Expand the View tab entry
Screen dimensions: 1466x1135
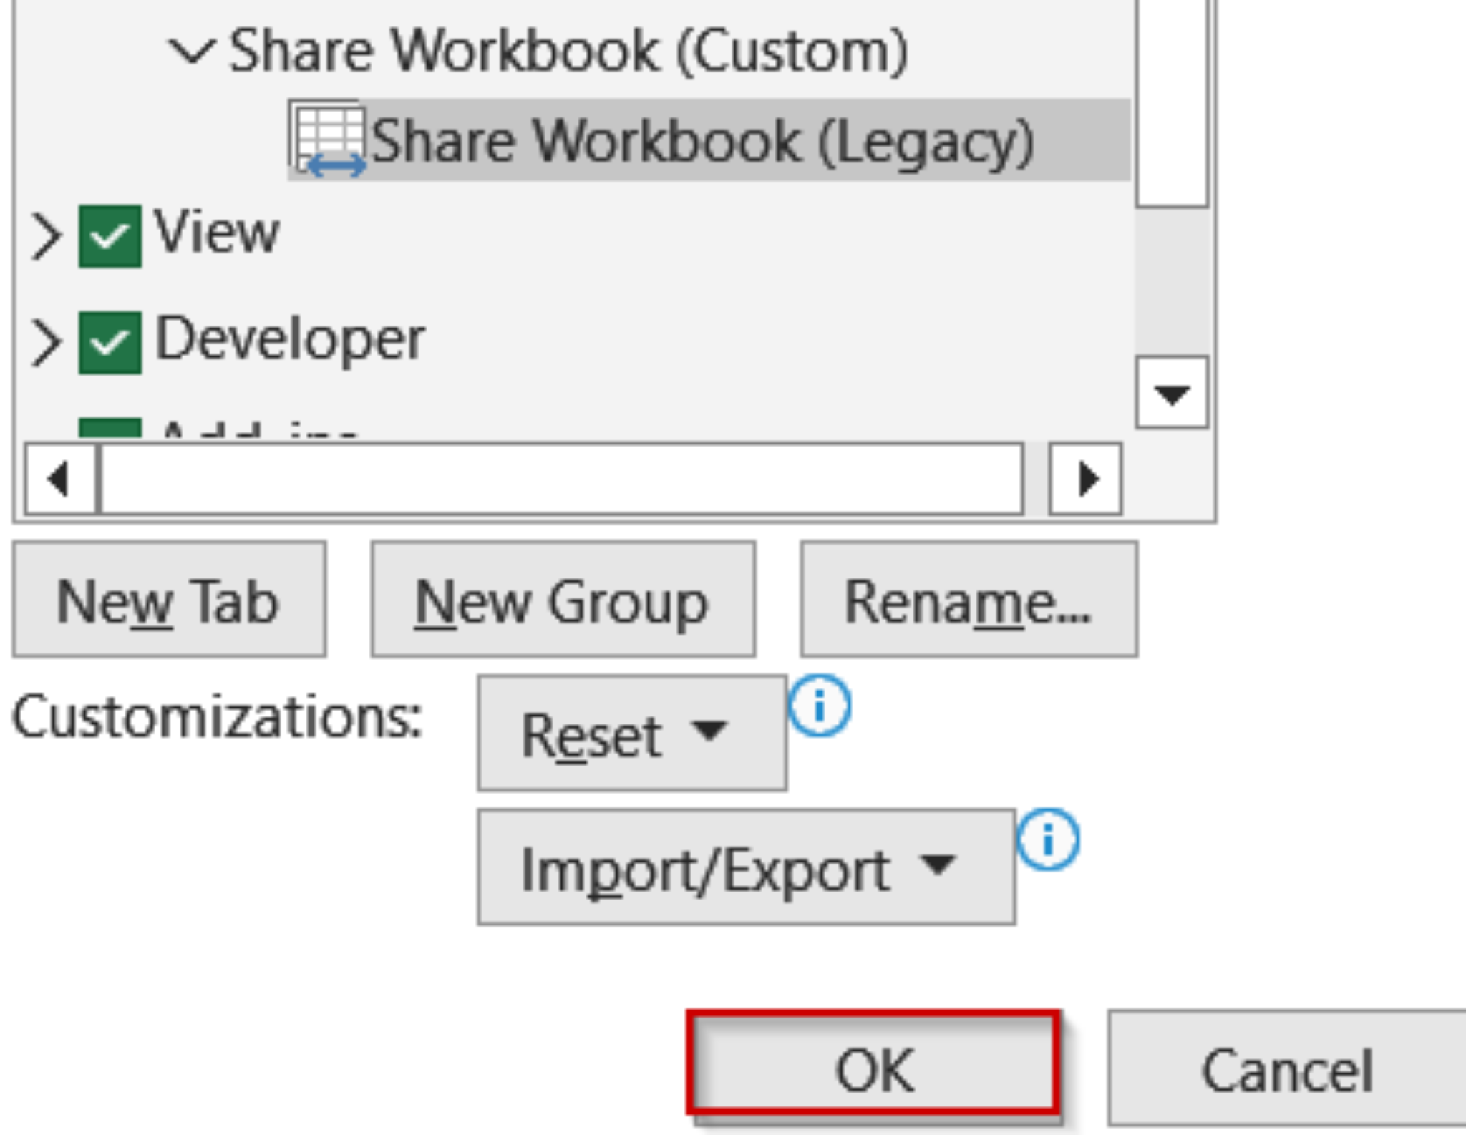[x=47, y=233]
